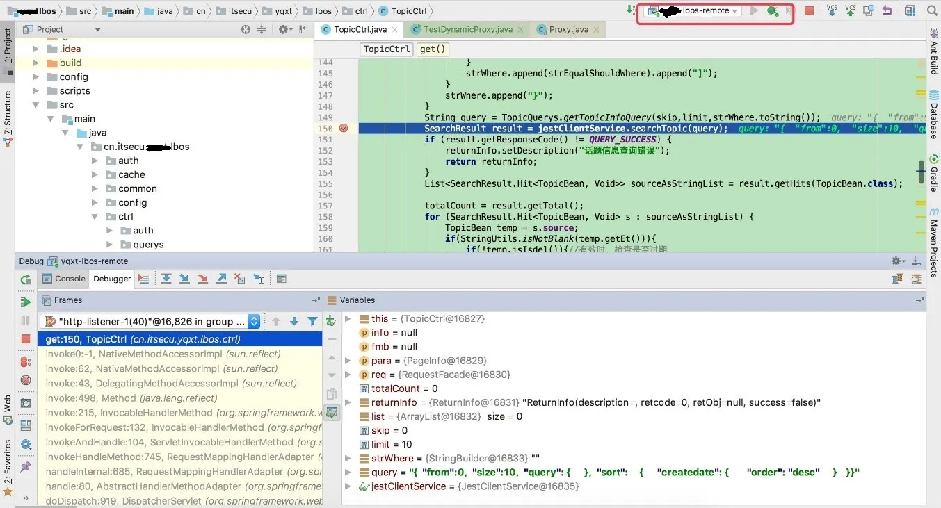Expand the returnInfo variable
Screen dimensions: 941x508
[348, 402]
